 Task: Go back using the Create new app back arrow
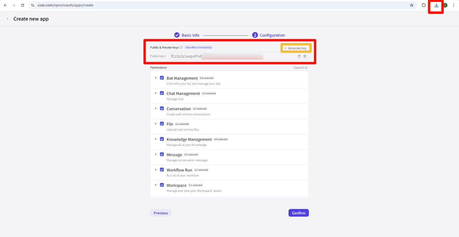pyautogui.click(x=7, y=18)
